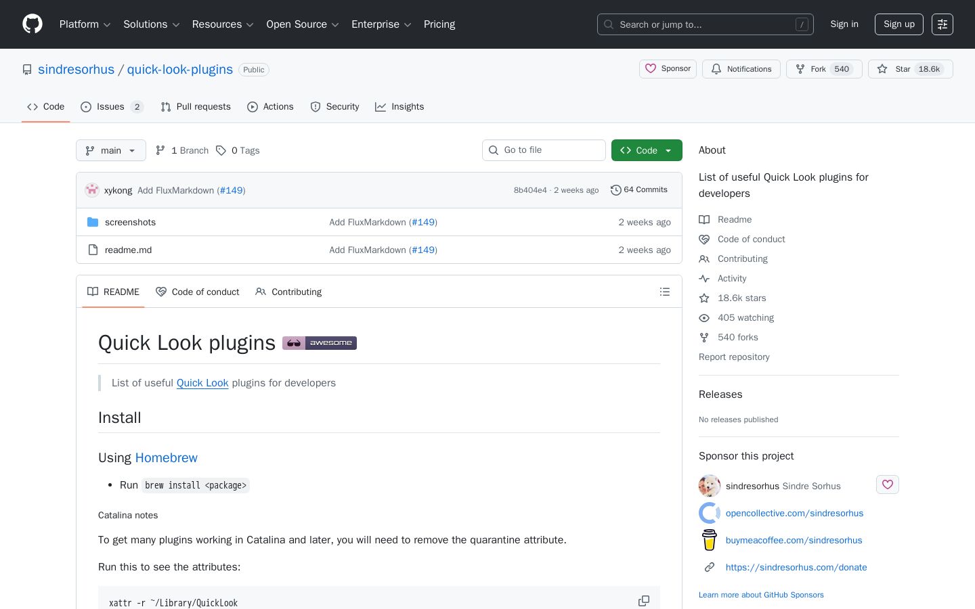View the 0 Tags list
975x609 pixels.
point(238,150)
